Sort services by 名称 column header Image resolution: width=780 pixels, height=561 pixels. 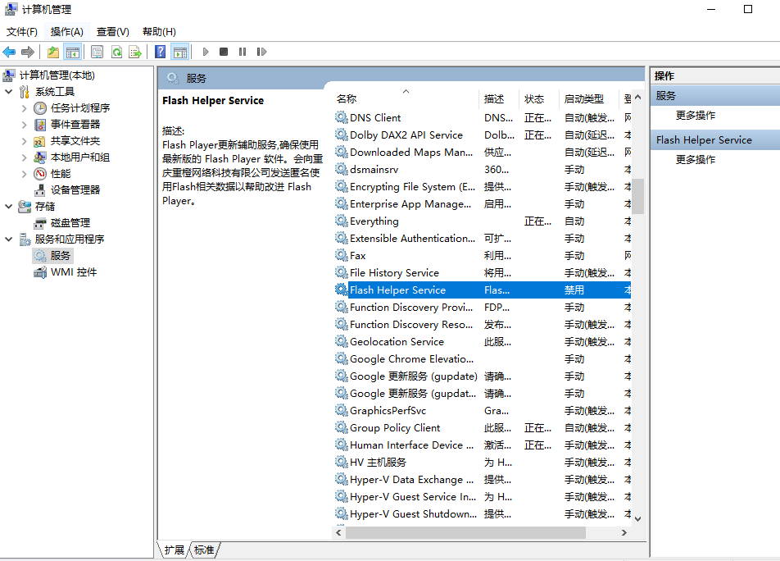point(406,99)
